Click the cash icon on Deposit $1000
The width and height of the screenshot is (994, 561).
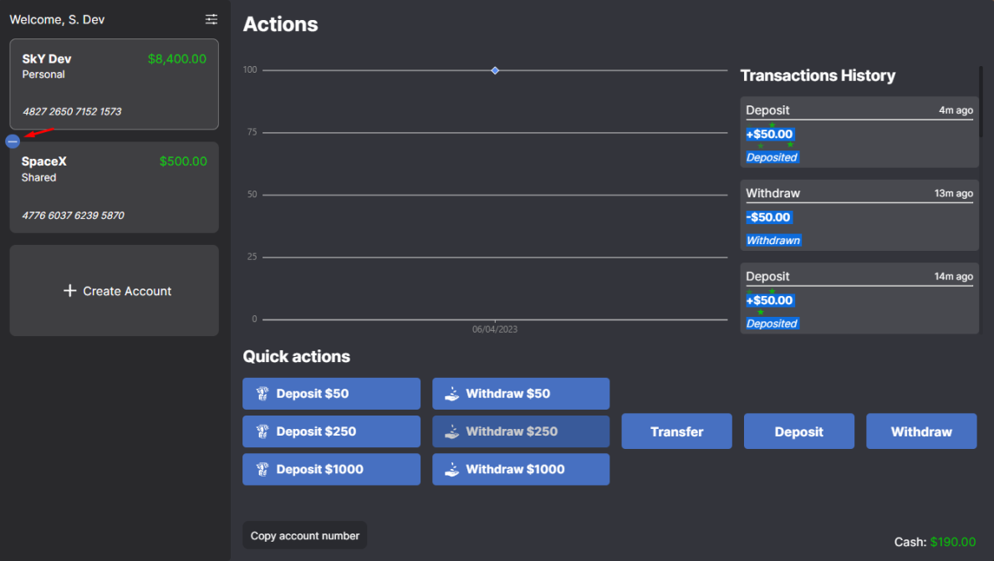(x=262, y=469)
